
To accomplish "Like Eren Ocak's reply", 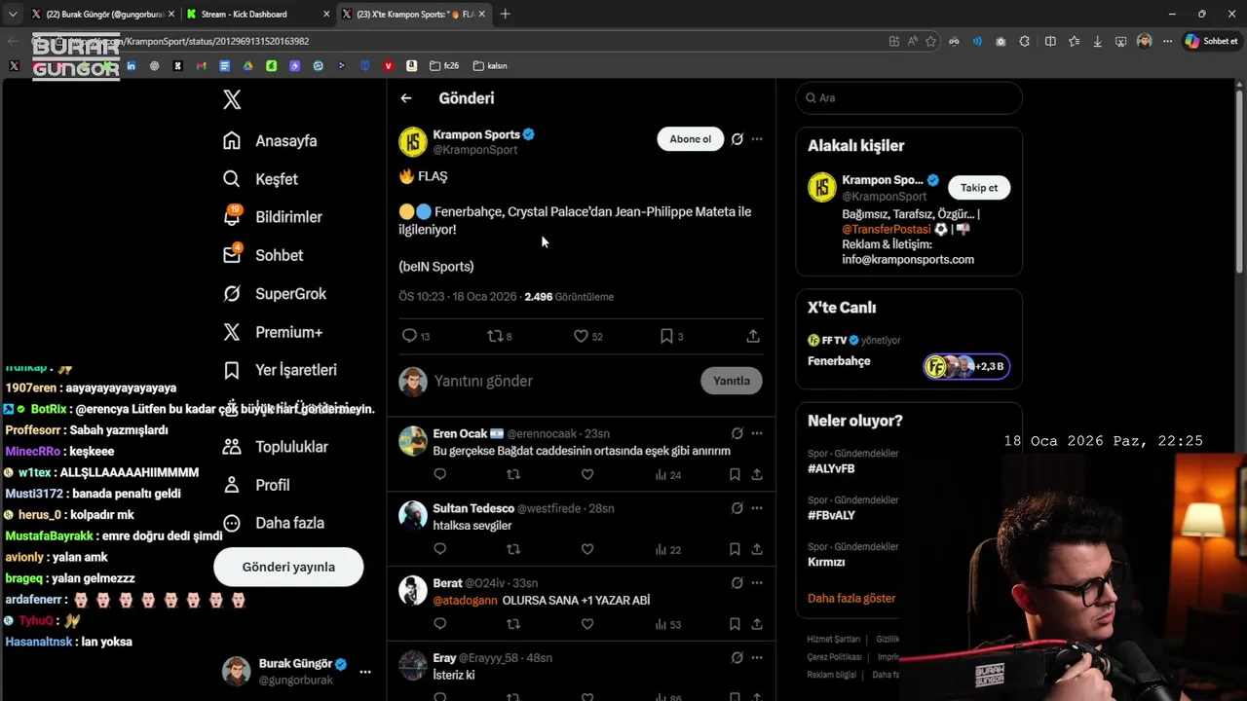I will point(587,474).
